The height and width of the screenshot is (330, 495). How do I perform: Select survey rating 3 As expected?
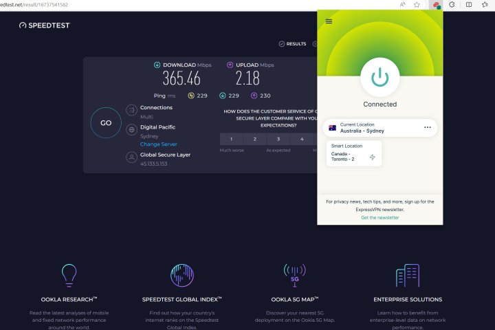(x=278, y=139)
